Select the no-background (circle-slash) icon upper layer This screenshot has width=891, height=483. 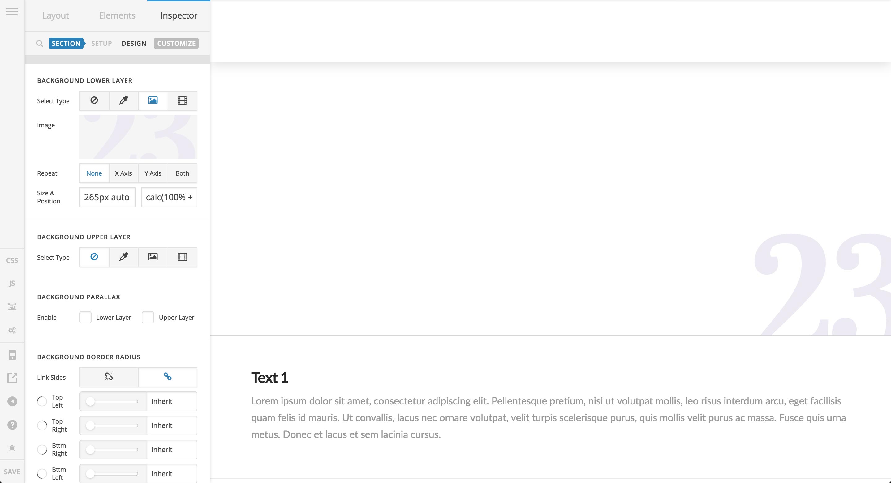pyautogui.click(x=94, y=257)
